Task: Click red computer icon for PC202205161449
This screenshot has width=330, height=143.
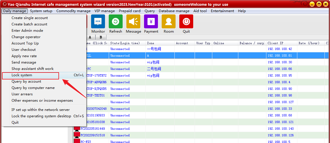Action: click(x=77, y=129)
